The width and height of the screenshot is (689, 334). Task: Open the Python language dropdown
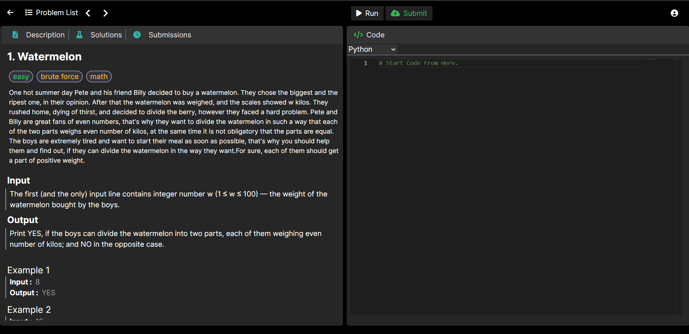click(372, 49)
